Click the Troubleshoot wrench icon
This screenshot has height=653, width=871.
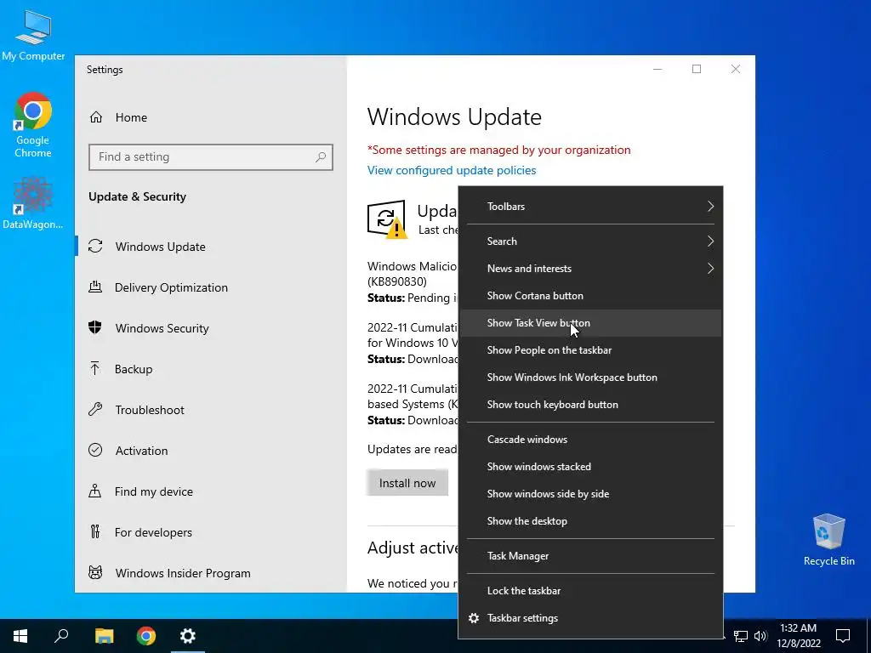click(95, 410)
